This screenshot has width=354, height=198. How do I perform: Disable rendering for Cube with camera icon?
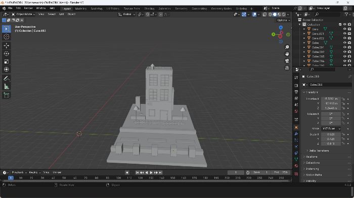[x=349, y=43]
